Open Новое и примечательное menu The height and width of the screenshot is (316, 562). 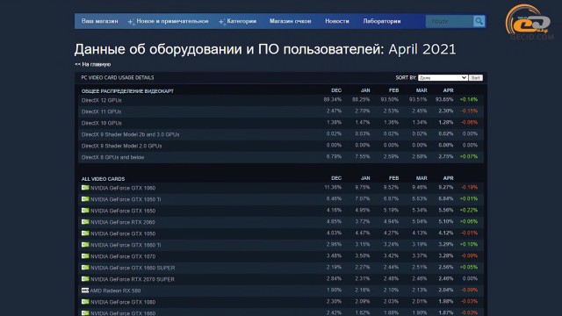pos(172,21)
